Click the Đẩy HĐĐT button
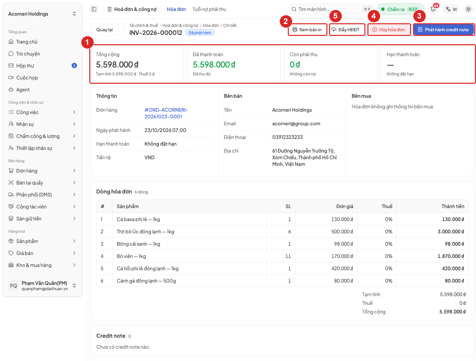Viewport: 476px width, 361px height. point(347,30)
